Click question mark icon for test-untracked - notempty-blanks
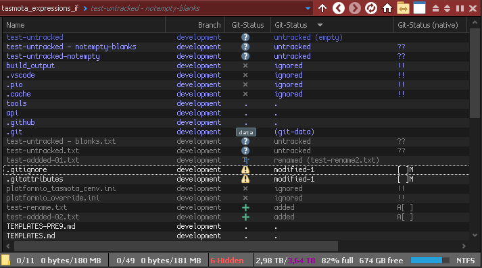Image resolution: width=482 pixels, height=268 pixels. point(245,47)
